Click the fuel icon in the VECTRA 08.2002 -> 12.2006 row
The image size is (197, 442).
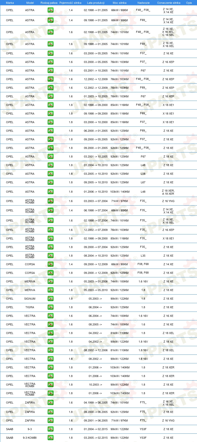pos(50,350)
